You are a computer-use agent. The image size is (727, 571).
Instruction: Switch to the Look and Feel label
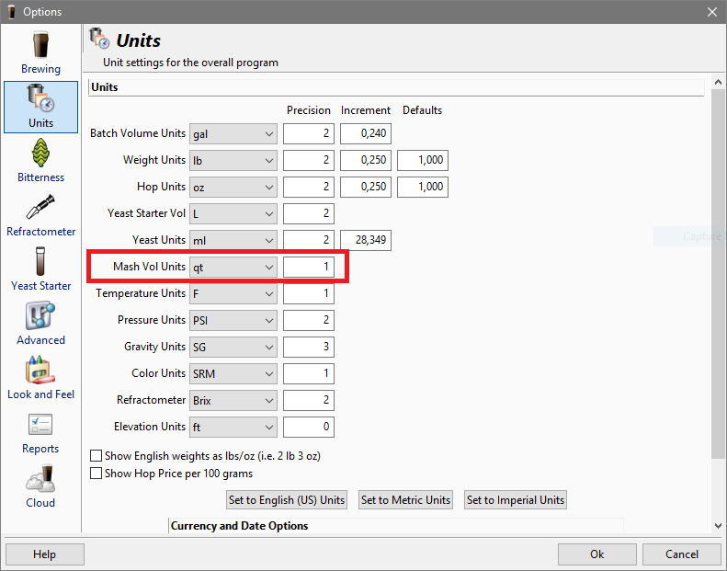click(x=40, y=394)
